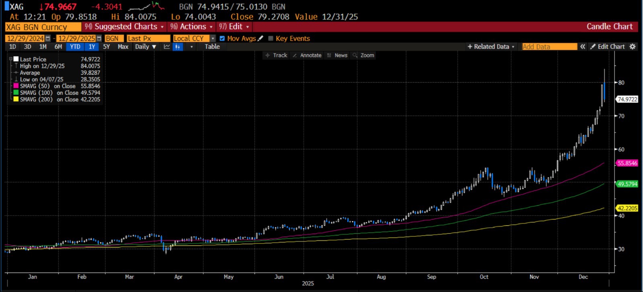Open the end date calendar icon

(x=99, y=39)
